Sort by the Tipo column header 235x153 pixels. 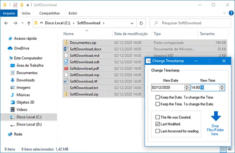click(157, 34)
